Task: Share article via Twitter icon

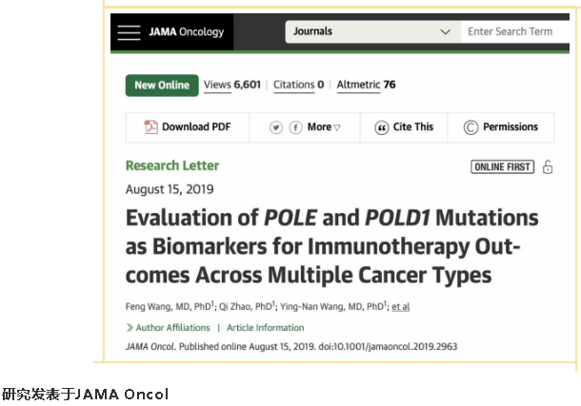Action: (275, 127)
